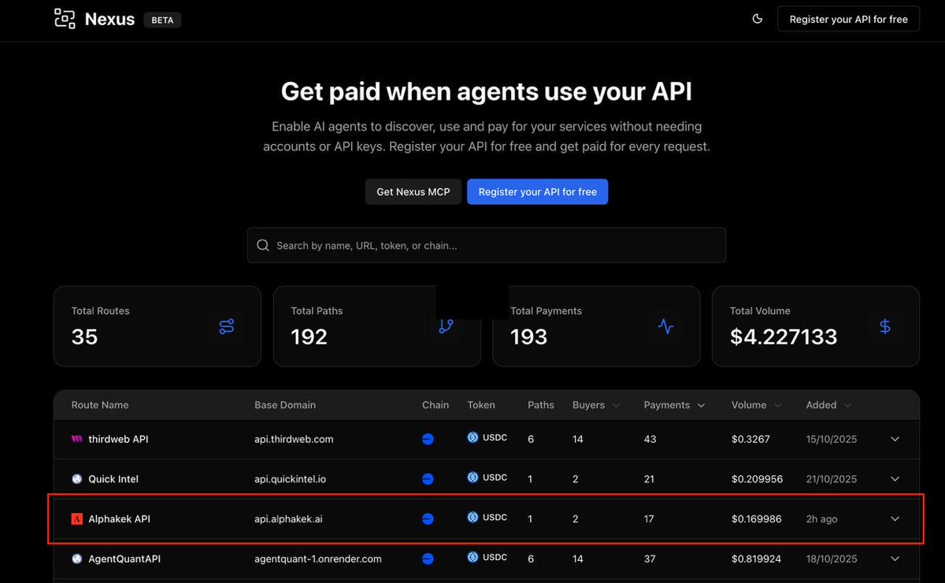
Task: Click the $0.209956 volume value
Action: pyautogui.click(x=757, y=479)
